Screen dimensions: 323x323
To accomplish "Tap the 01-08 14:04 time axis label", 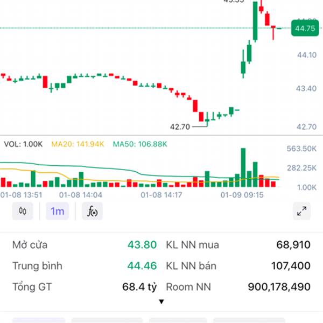I will tap(81, 195).
